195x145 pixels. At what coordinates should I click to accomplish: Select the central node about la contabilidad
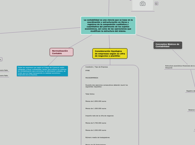coord(108,25)
